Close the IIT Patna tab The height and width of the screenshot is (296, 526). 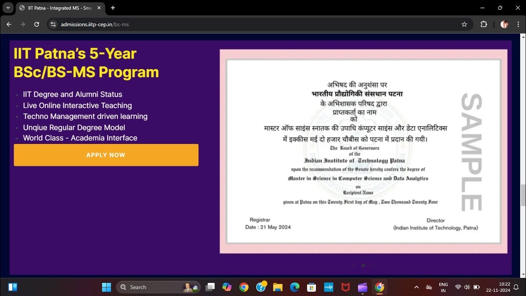pos(99,8)
